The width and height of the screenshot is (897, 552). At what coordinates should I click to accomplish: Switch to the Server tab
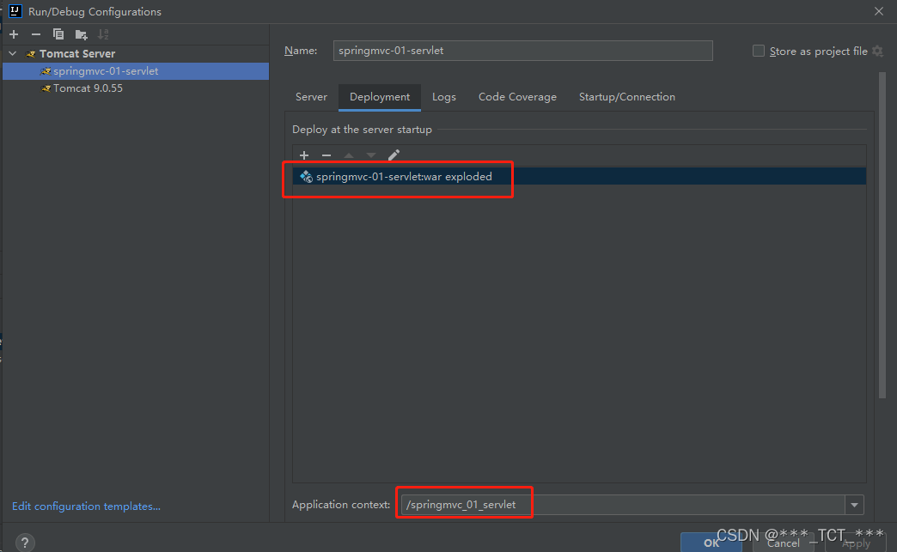click(x=311, y=96)
